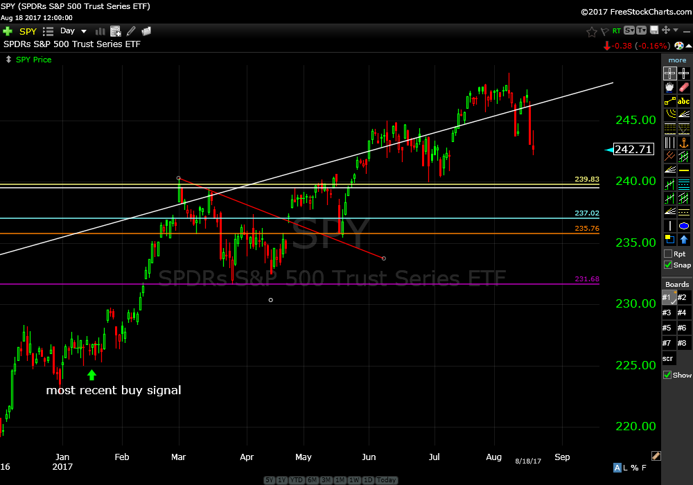Open the watchlist list icon beside SPY
Viewport: 693px width, 485px height.
click(x=48, y=31)
